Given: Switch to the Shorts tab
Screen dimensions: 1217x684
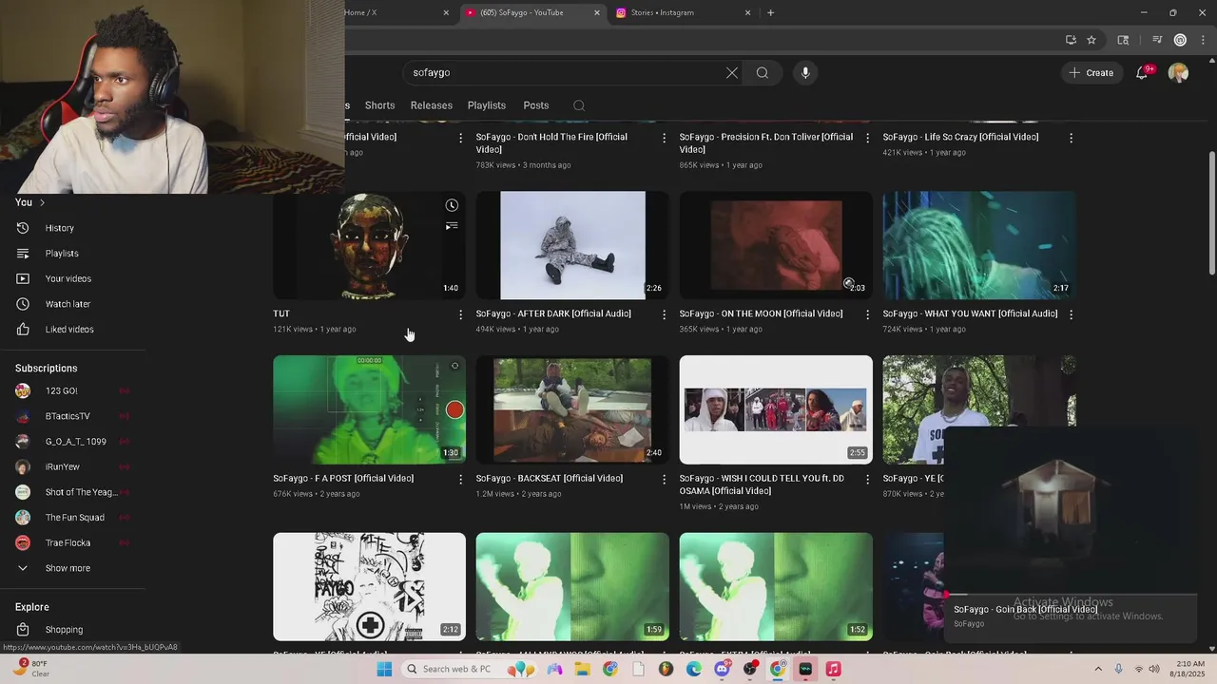Looking at the screenshot, I should [379, 105].
